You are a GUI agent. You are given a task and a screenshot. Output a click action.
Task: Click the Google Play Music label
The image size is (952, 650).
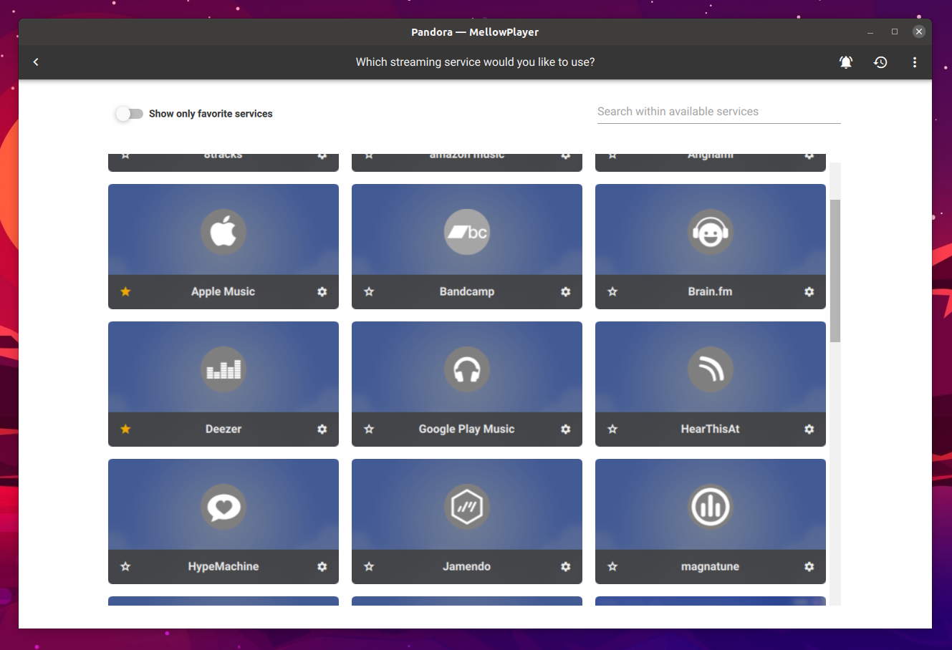click(x=467, y=429)
